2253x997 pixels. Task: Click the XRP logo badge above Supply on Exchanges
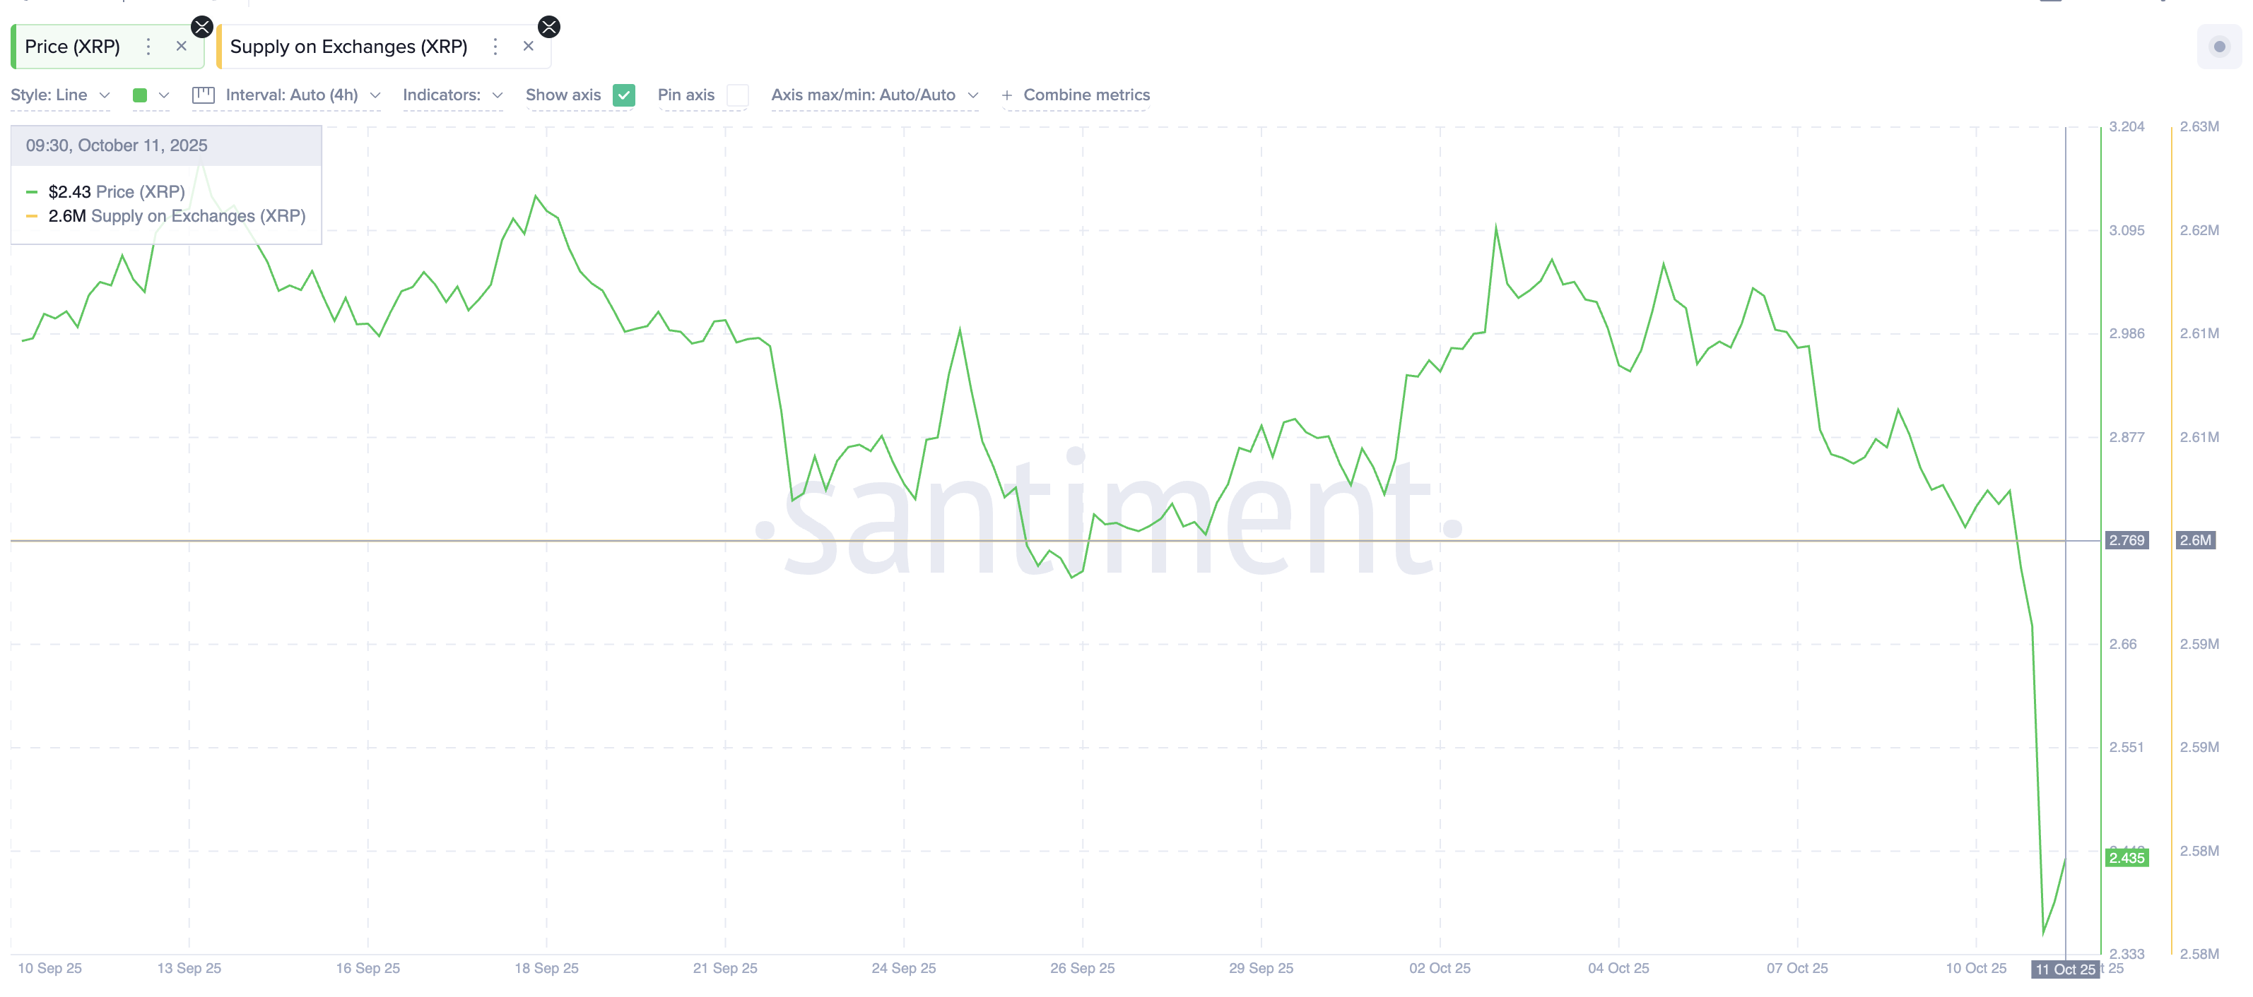point(548,26)
